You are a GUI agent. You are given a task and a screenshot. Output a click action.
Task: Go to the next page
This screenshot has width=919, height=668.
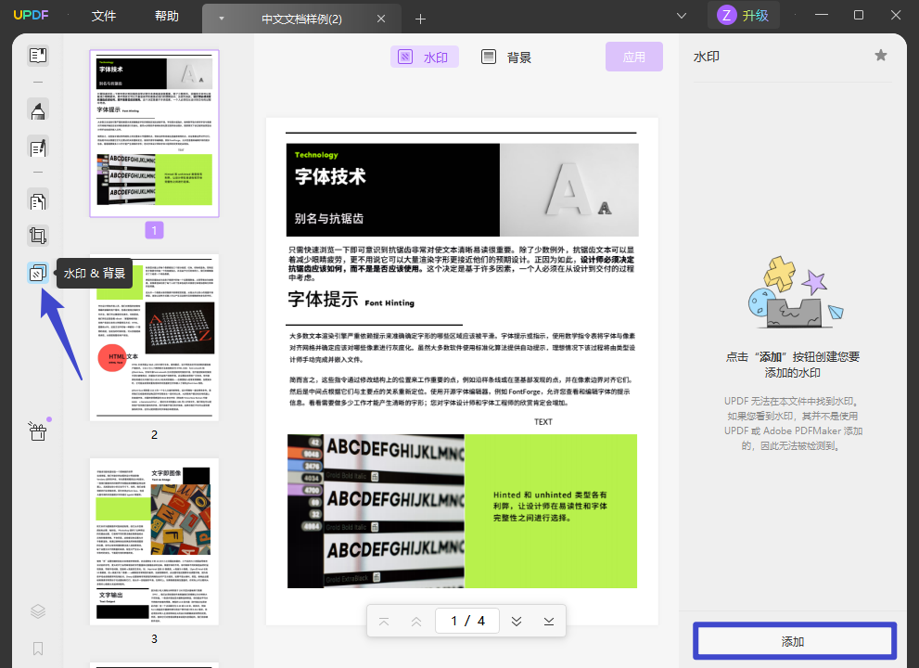pyautogui.click(x=517, y=621)
